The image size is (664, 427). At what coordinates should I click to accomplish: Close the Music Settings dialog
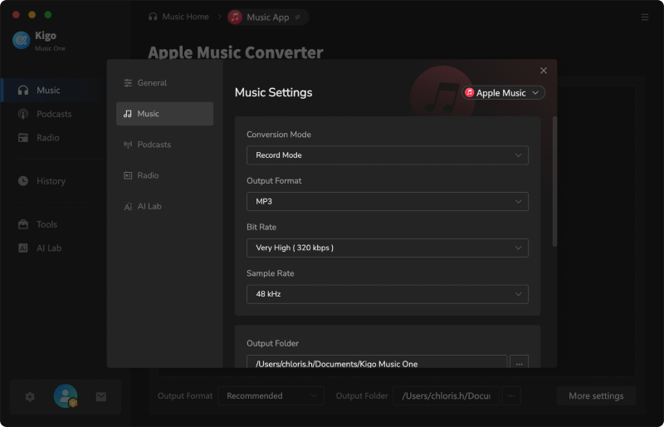coord(544,71)
